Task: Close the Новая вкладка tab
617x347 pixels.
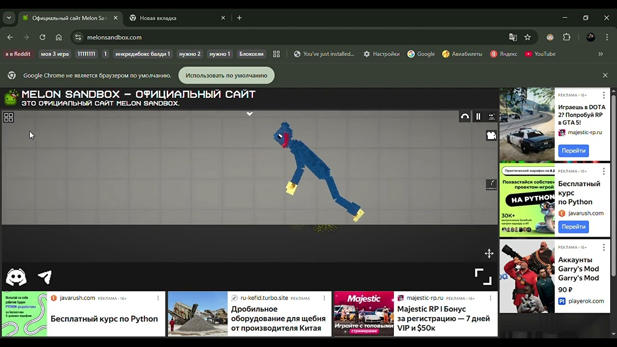Action: point(223,18)
